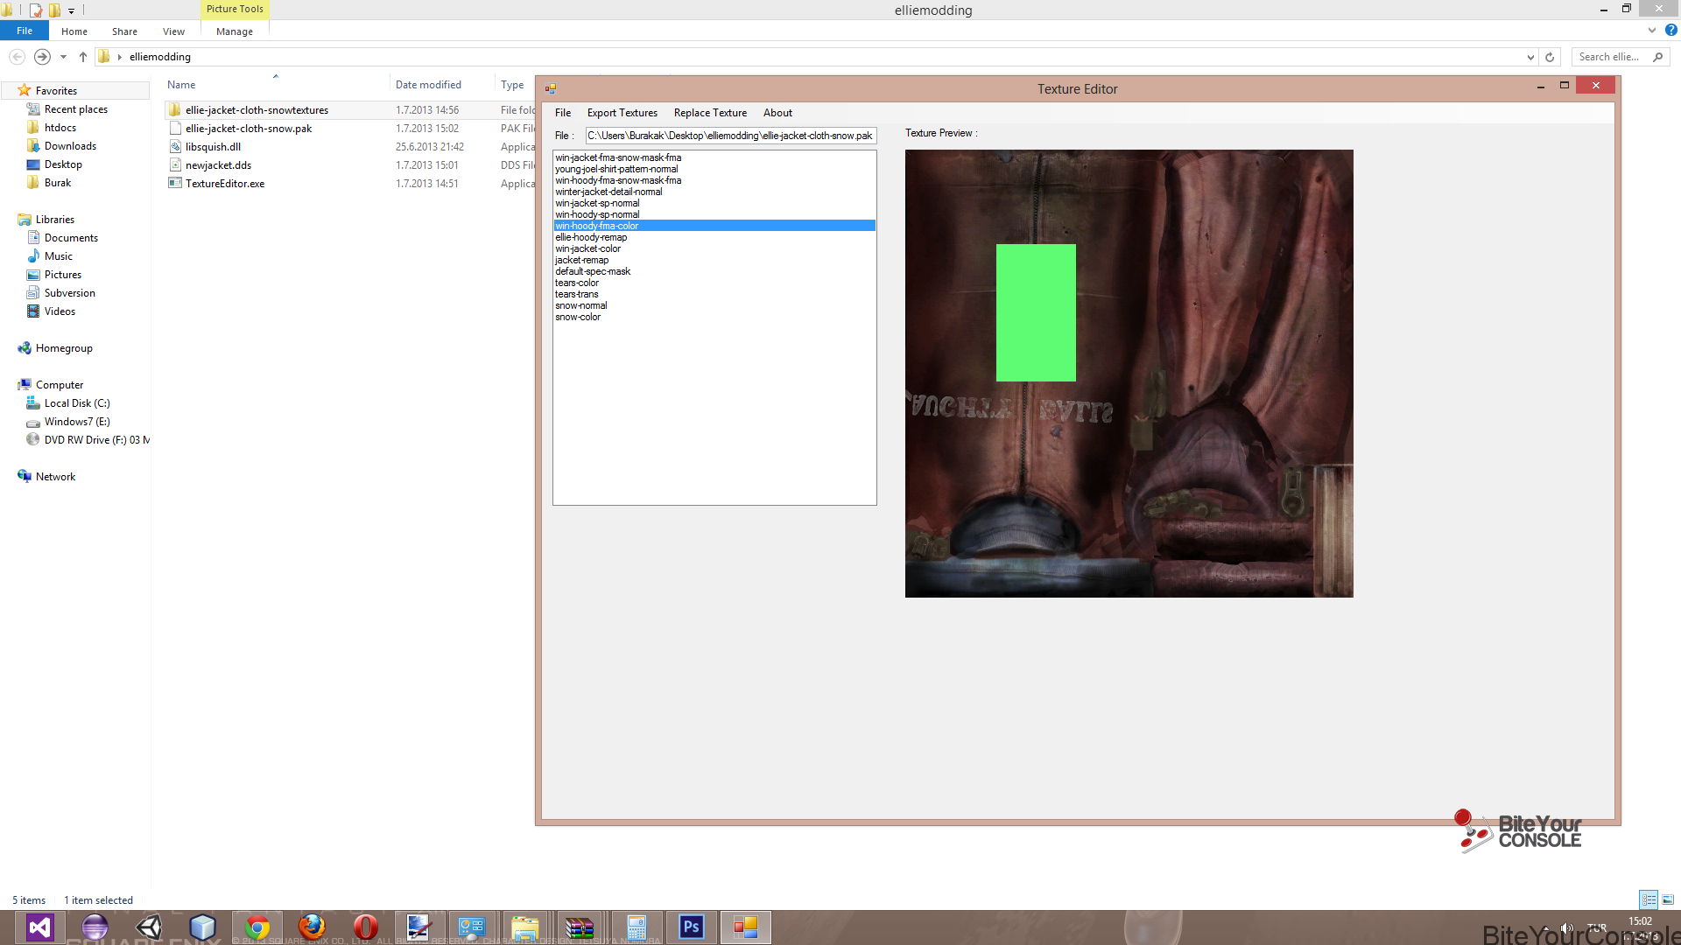The image size is (1681, 945).
Task: Select ellie-hoody-remap texture
Action: coord(591,237)
